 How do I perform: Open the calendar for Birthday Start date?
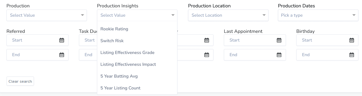click(x=352, y=40)
